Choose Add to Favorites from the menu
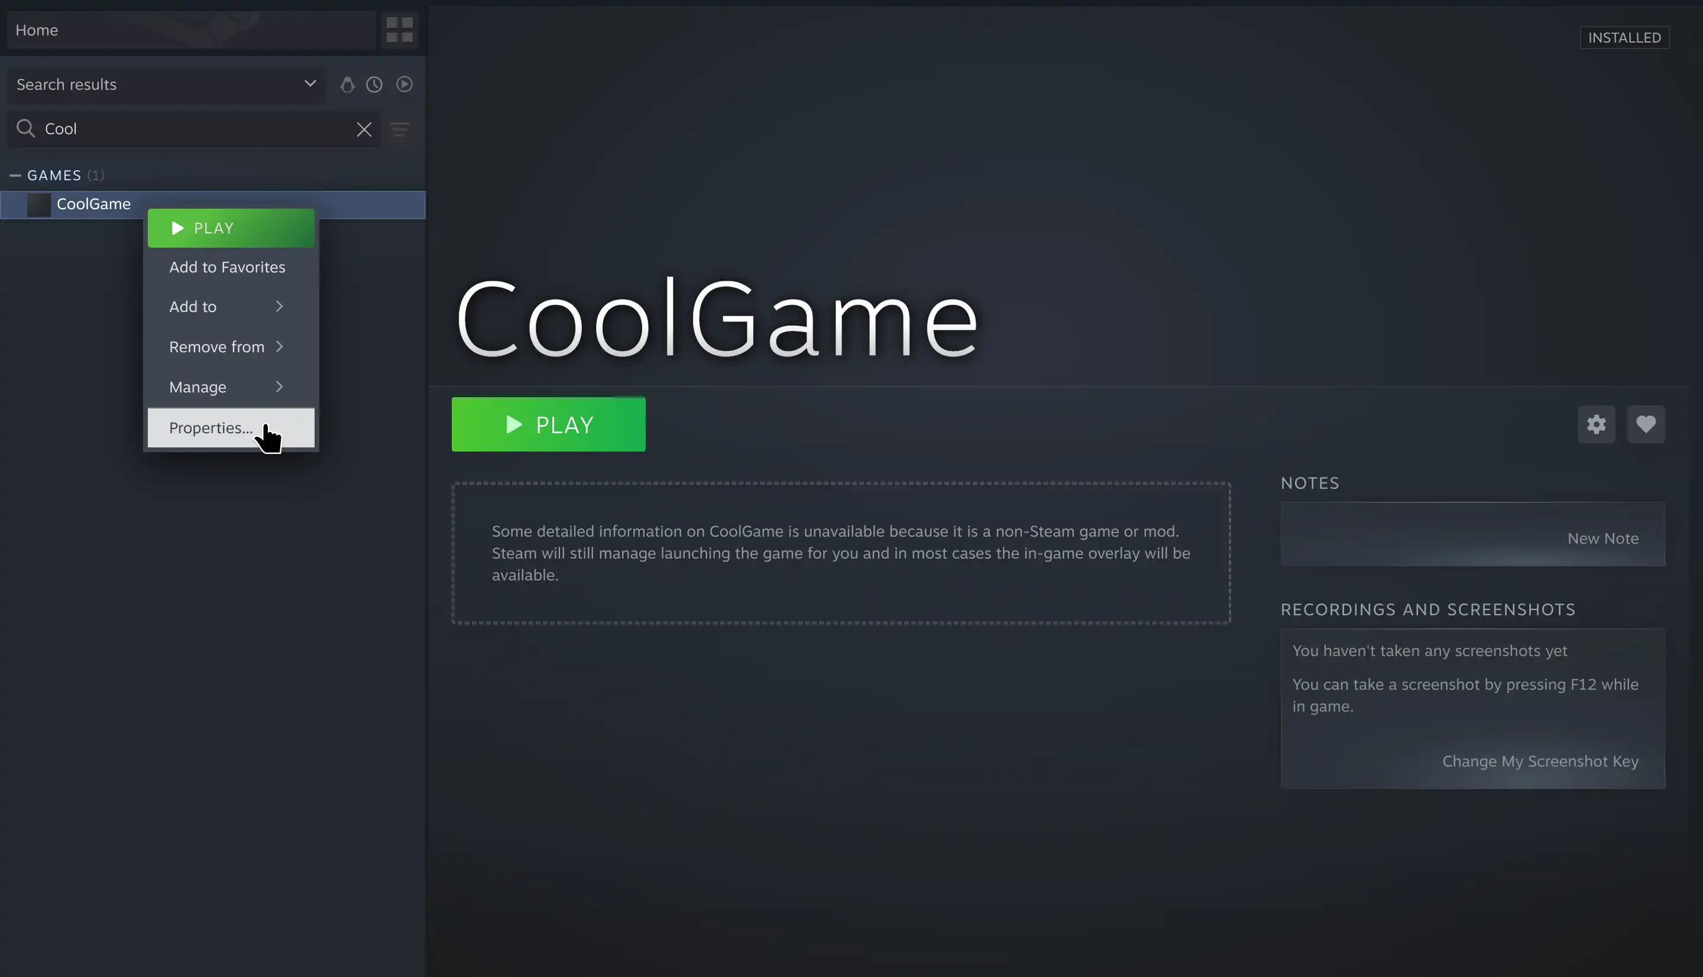 [x=226, y=267]
